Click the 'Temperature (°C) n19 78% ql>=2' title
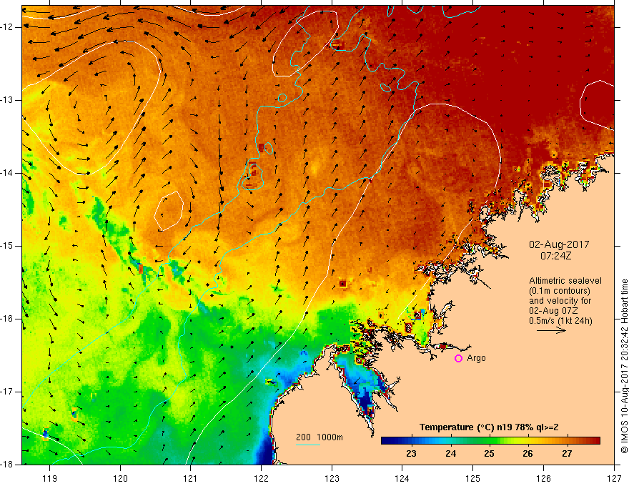Screen dimensions: 629x486 [x=489, y=427]
